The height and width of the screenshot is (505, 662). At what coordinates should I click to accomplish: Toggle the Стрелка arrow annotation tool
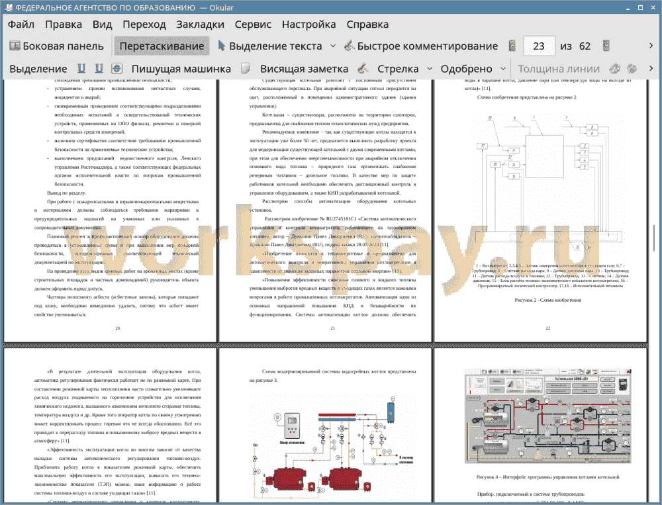pyautogui.click(x=398, y=69)
